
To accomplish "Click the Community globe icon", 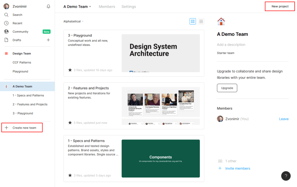I will [x=6, y=32].
